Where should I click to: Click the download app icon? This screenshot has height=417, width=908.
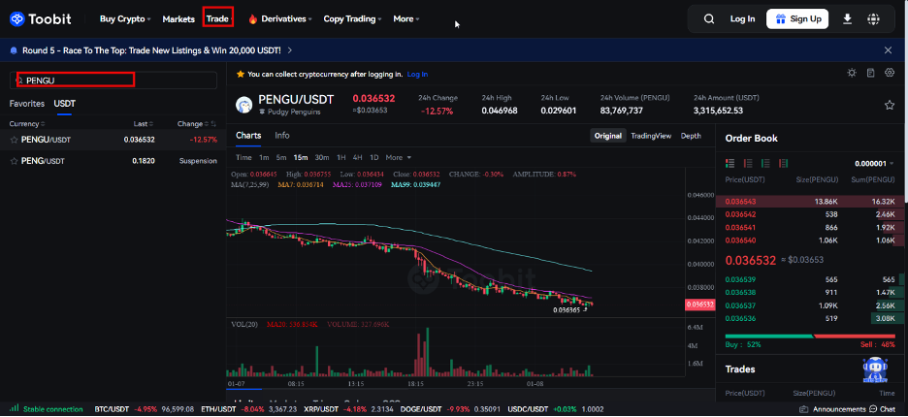coord(847,19)
